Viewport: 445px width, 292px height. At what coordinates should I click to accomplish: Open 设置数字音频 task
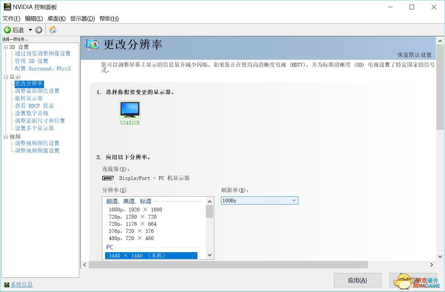click(x=31, y=113)
